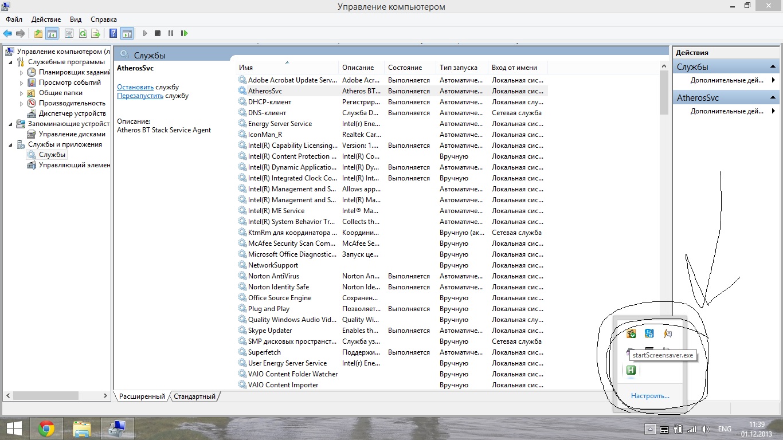This screenshot has width=783, height=440.
Task: Click the Restart Service toolbar icon
Action: pyautogui.click(x=184, y=33)
